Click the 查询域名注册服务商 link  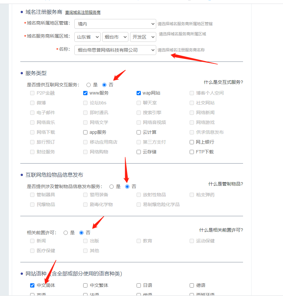click(x=83, y=12)
